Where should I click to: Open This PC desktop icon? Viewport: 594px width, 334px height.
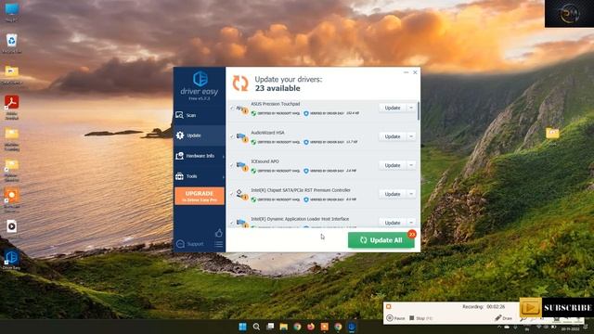(x=11, y=11)
